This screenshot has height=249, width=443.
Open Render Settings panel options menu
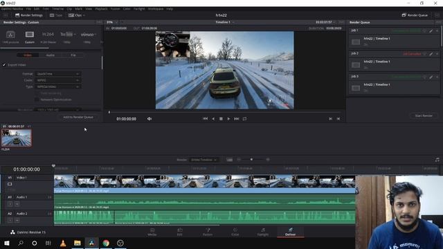tap(99, 22)
